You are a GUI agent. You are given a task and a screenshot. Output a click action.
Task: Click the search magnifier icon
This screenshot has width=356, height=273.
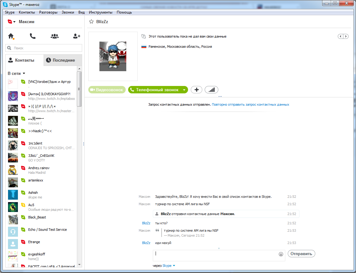click(x=9, y=48)
